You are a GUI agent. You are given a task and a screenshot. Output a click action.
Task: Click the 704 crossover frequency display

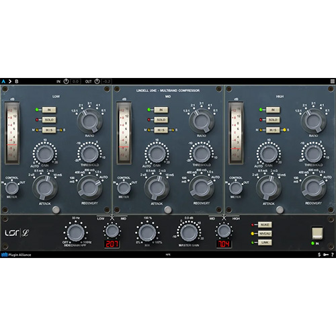pyautogui.click(x=224, y=244)
